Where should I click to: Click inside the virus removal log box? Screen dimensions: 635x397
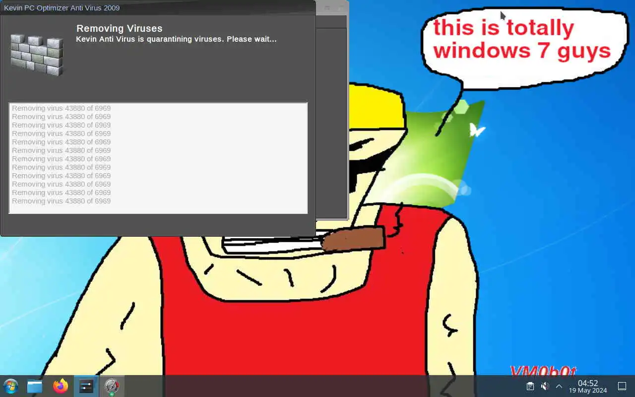158,158
